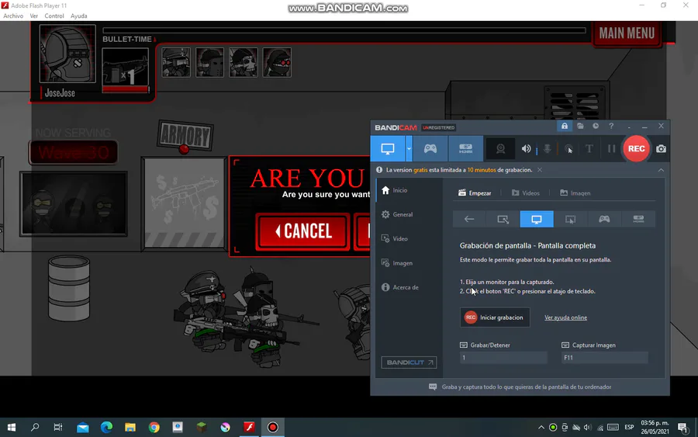
Task: Click the weapon slot showing x1
Action: tap(125, 70)
